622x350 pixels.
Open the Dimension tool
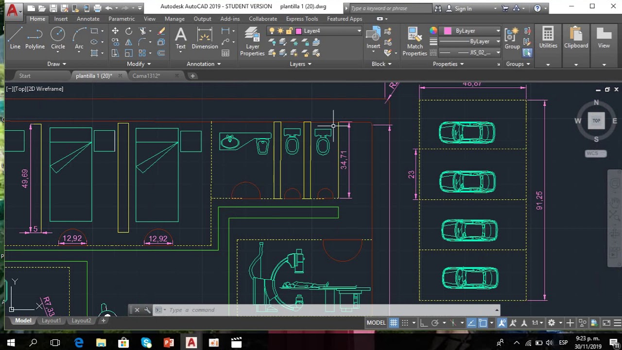point(205,38)
